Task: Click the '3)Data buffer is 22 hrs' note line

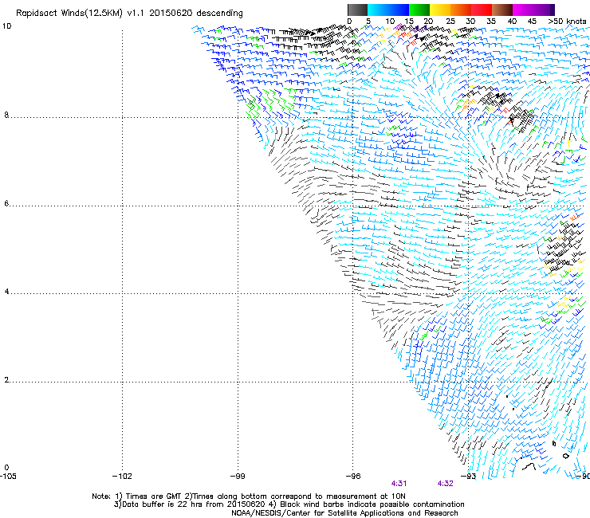Action: point(289,504)
